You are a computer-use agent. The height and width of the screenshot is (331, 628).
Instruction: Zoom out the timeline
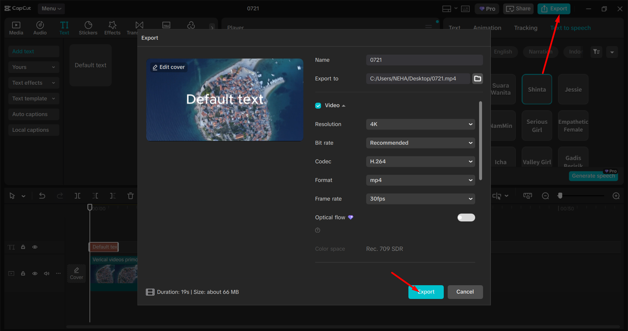tap(545, 196)
